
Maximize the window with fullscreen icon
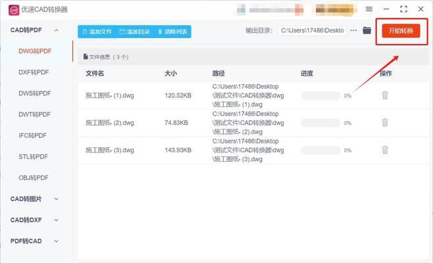403,9
